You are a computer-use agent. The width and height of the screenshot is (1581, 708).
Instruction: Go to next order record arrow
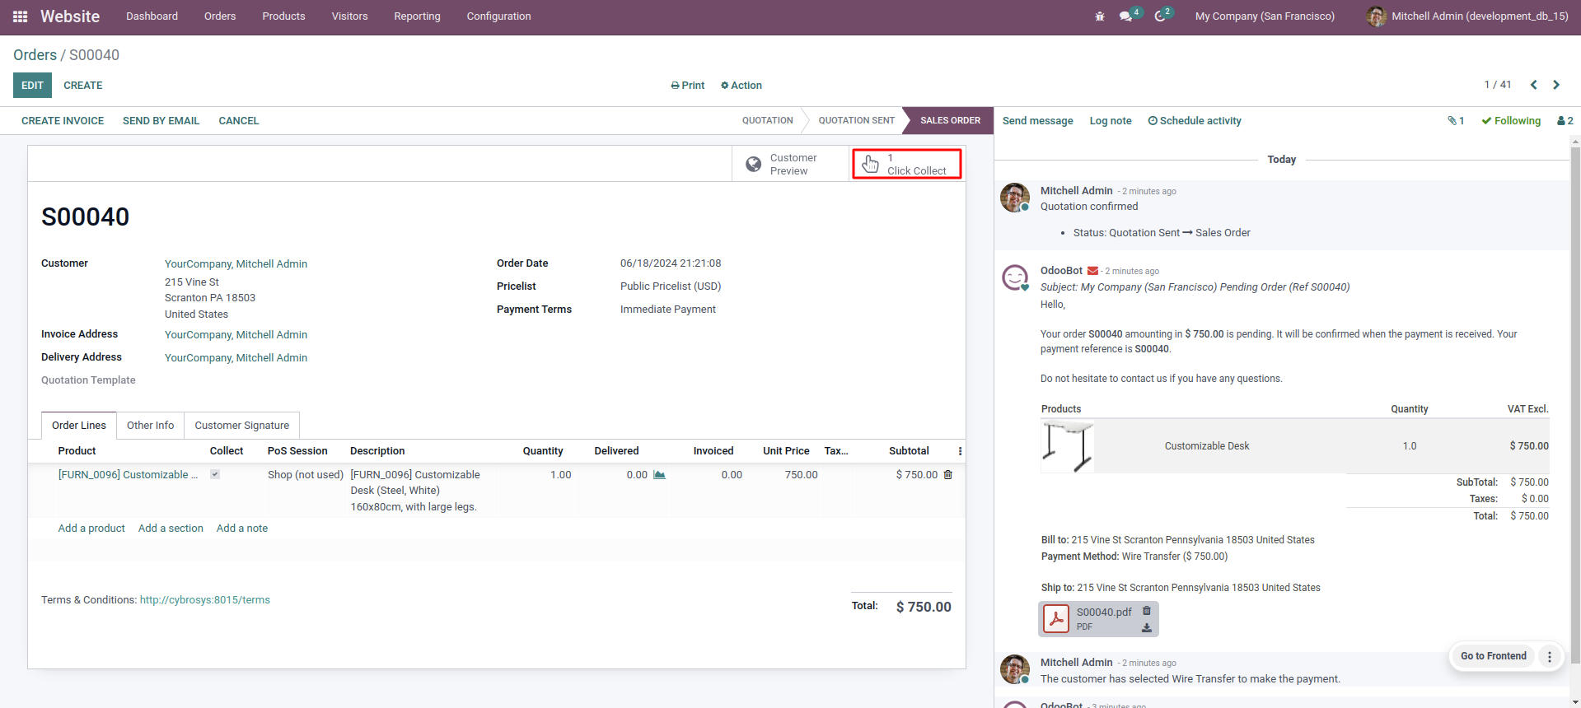(x=1556, y=85)
